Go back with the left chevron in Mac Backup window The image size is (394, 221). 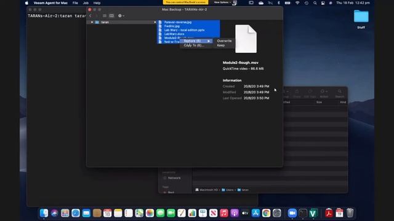coord(90,16)
